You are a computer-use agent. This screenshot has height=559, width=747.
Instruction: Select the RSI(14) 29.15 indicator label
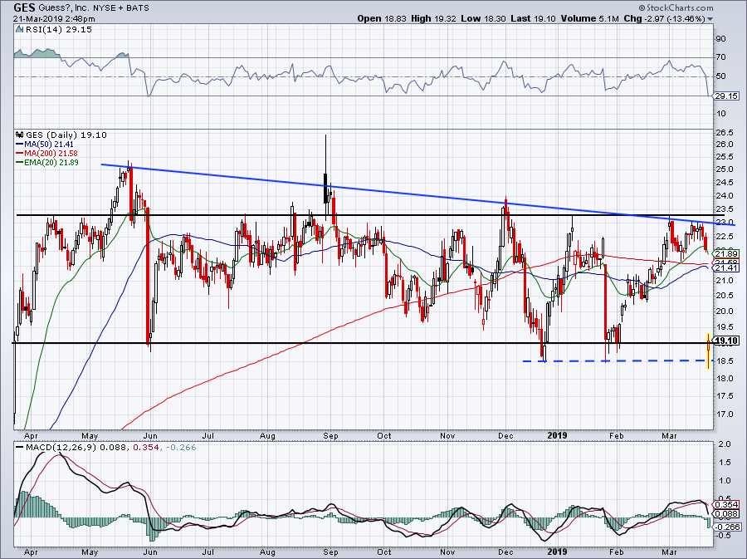point(58,29)
